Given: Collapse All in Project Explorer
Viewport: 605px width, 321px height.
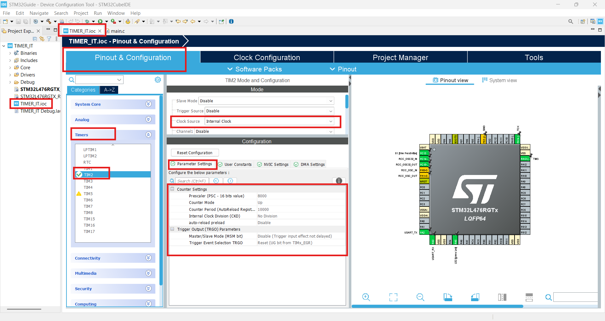Looking at the screenshot, I should [x=35, y=39].
